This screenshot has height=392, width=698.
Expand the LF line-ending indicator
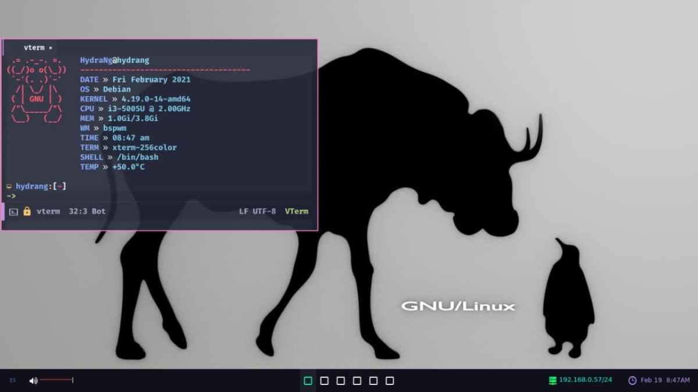[x=242, y=211]
